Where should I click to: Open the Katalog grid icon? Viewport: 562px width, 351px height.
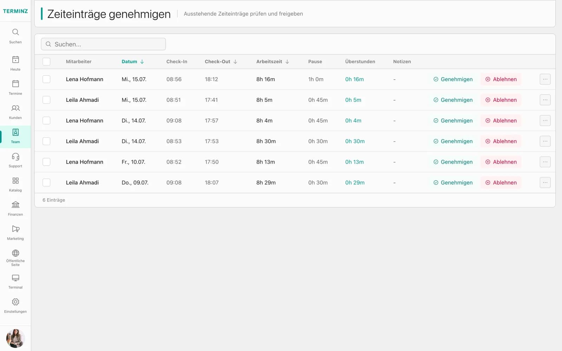[x=15, y=181]
